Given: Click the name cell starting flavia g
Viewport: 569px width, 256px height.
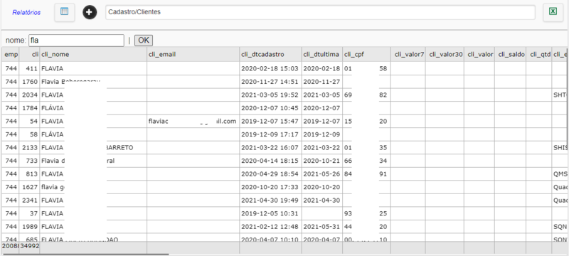Looking at the screenshot, I should coord(93,187).
